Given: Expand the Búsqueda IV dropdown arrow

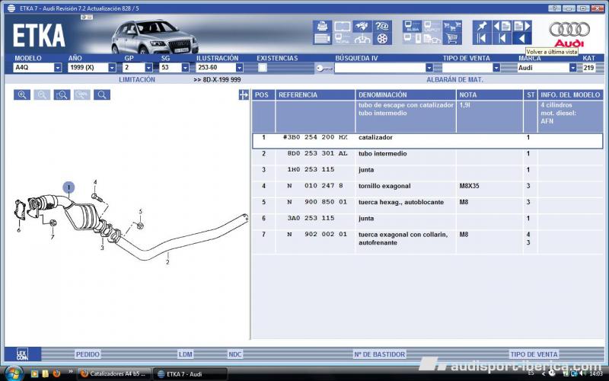Looking at the screenshot, I should point(429,68).
